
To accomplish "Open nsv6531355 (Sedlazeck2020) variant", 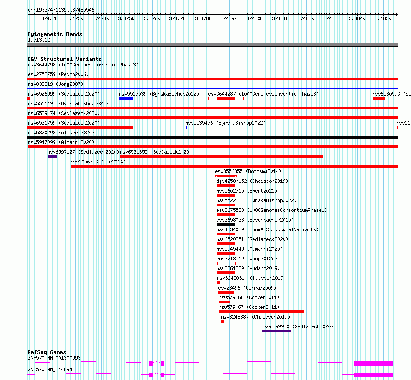I will 156,152.
